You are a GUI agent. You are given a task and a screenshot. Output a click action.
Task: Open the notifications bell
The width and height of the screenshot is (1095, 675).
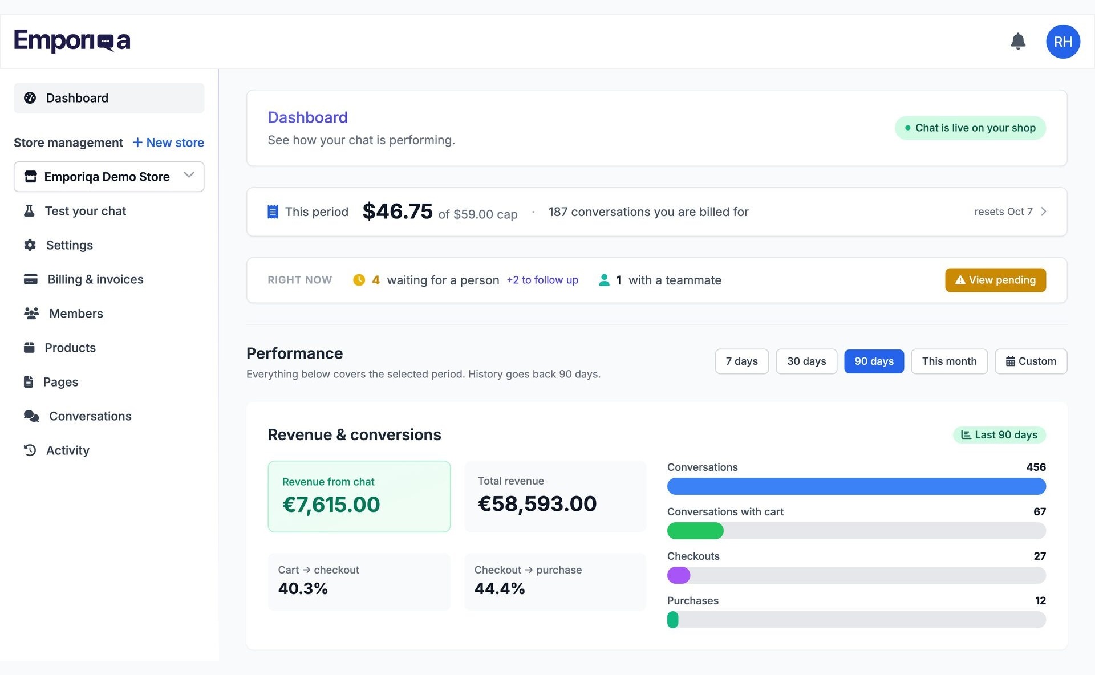coord(1018,41)
